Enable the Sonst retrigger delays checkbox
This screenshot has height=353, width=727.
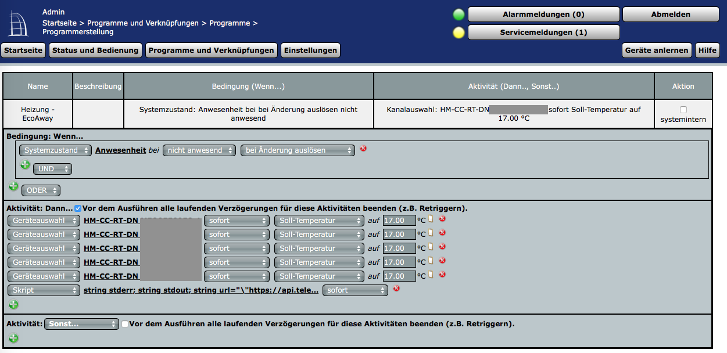coord(124,324)
